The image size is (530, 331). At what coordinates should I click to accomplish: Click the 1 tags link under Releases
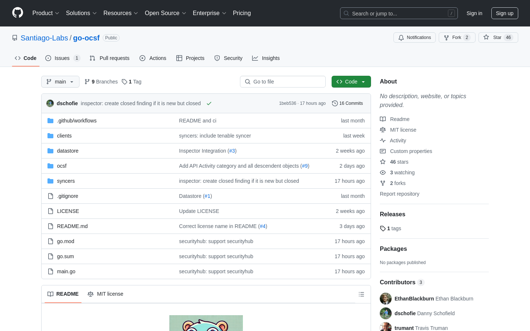tap(391, 228)
